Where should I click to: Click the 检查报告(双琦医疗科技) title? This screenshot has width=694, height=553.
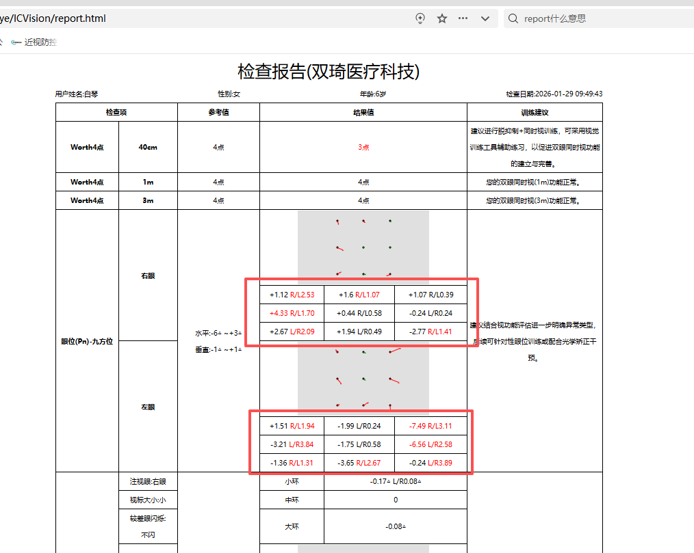pyautogui.click(x=329, y=72)
